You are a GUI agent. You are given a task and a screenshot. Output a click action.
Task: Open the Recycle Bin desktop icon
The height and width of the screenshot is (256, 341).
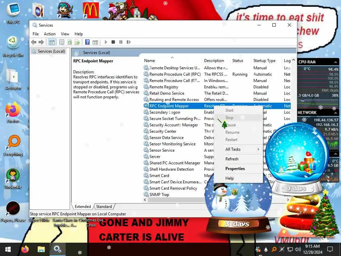tap(13, 47)
